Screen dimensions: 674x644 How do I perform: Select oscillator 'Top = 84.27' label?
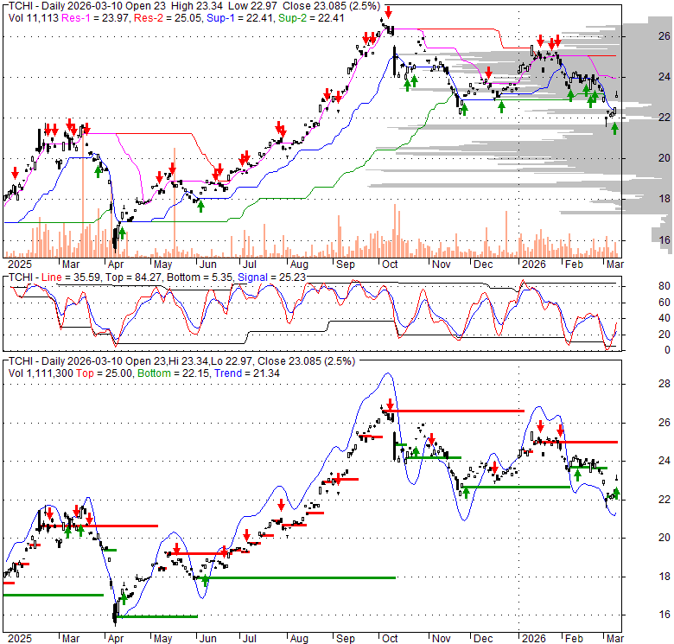click(x=133, y=277)
